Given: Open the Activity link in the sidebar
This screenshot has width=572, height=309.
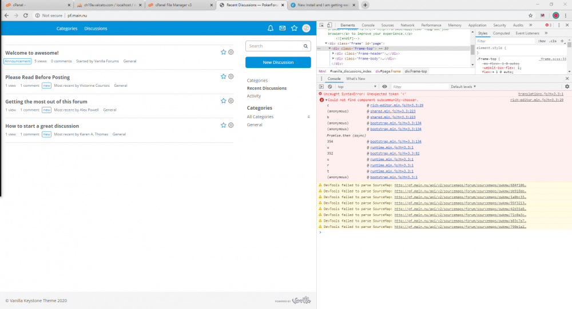Looking at the screenshot, I should (x=254, y=96).
